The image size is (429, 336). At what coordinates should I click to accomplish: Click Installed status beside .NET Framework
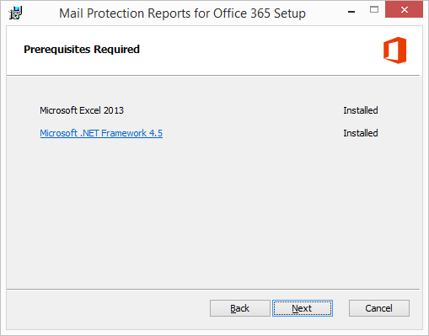tap(361, 133)
